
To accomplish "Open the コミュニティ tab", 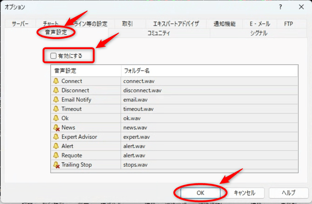I will 159,33.
